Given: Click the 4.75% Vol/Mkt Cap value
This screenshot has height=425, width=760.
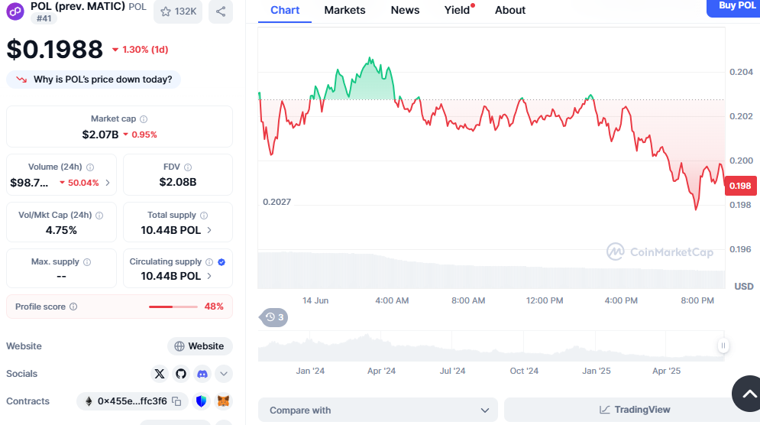Looking at the screenshot, I should click(61, 230).
